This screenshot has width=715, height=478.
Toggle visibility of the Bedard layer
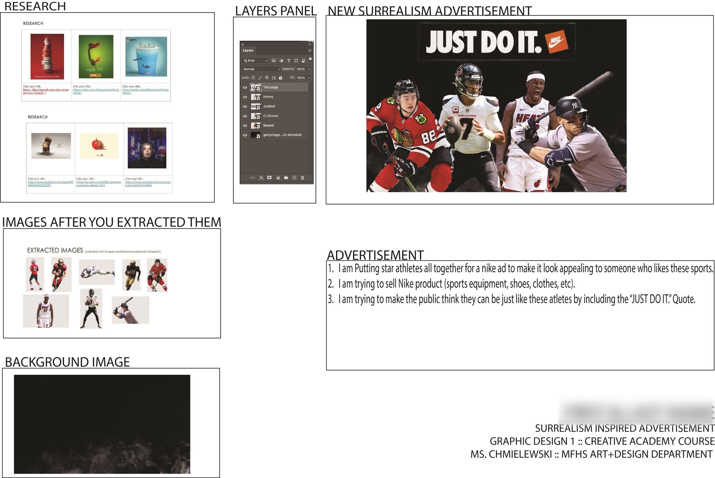[245, 126]
